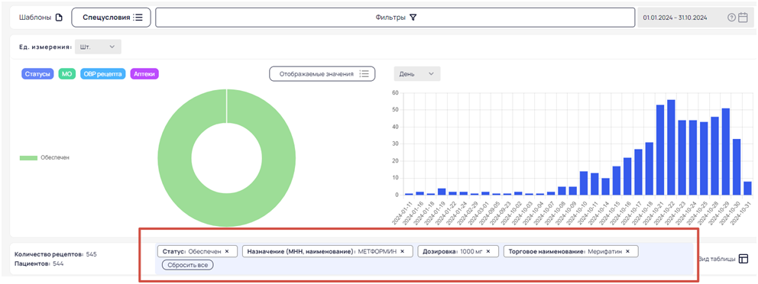Screen dimensions: 758x284
Task: Click the Вид таблицы table layout icon
Action: (x=743, y=259)
